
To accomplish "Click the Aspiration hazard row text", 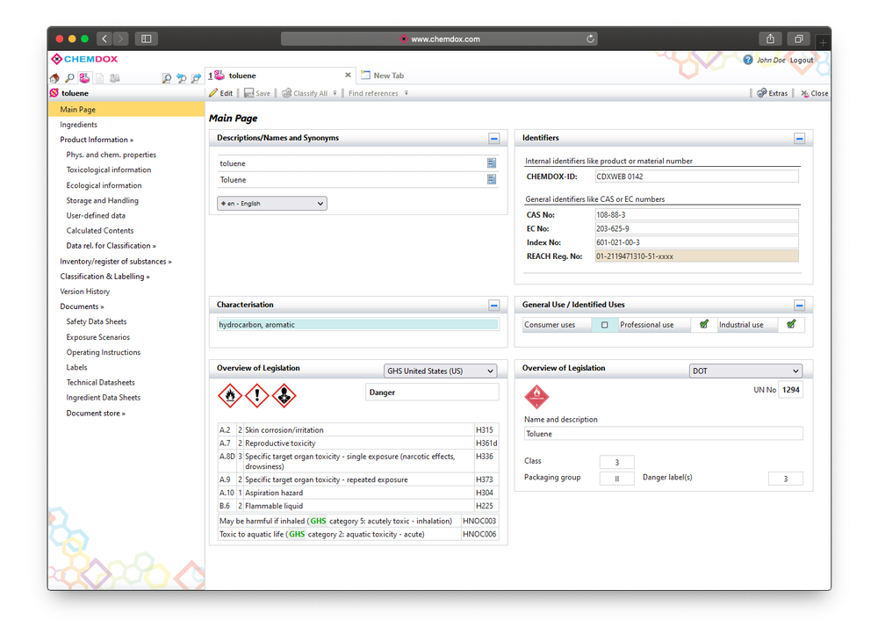I will pyautogui.click(x=274, y=493).
